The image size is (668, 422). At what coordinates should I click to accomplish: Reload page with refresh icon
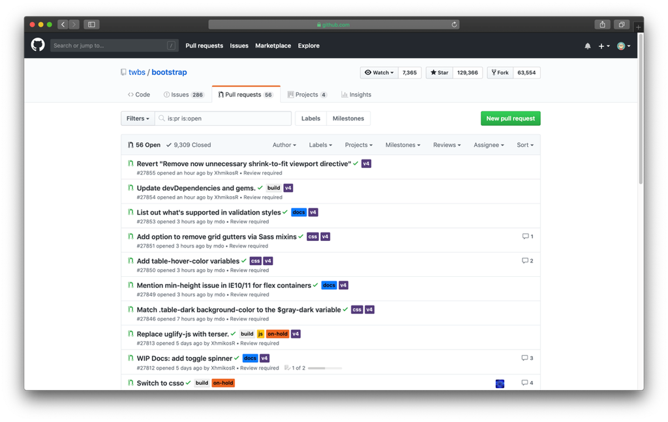[454, 25]
